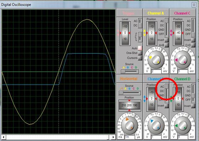Screen dimensions: 199x141
Task: Toggle Channel C Invert button
Action: pyautogui.click(x=193, y=40)
